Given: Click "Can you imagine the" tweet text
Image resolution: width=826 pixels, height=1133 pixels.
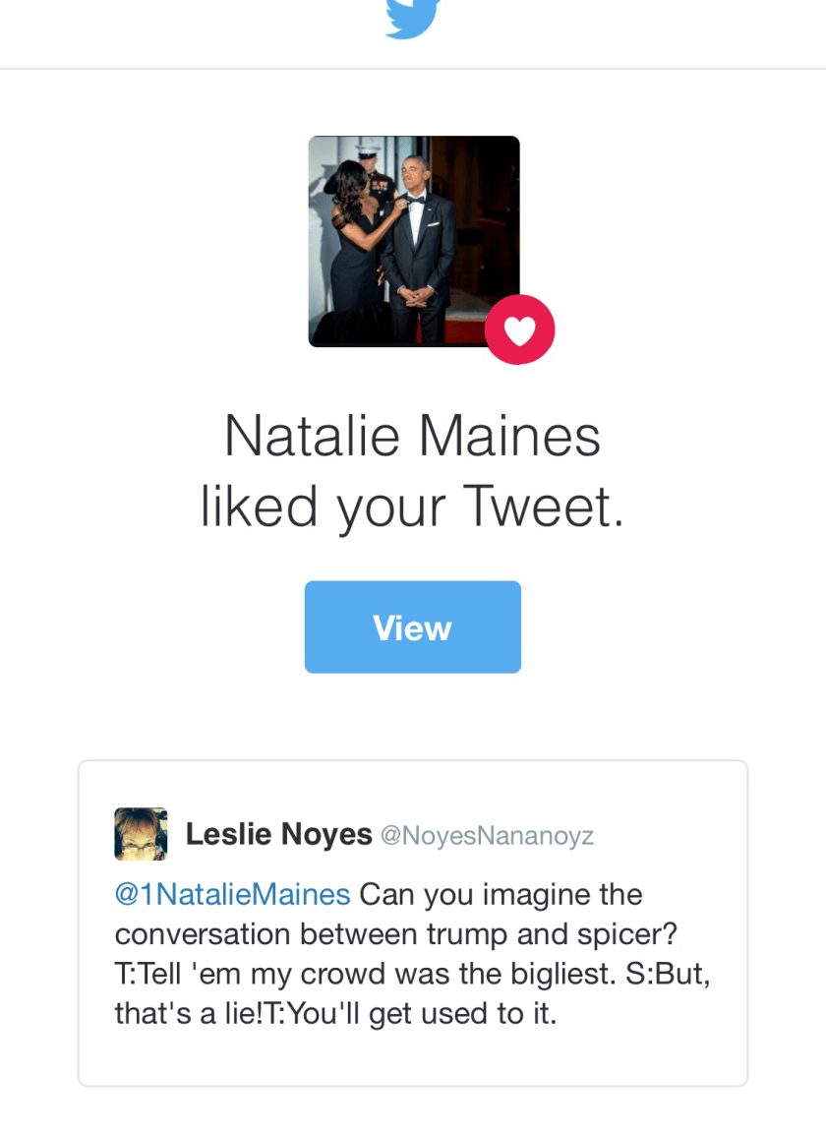Looking at the screenshot, I should [x=501, y=895].
